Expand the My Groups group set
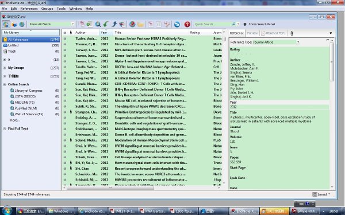 5,68
